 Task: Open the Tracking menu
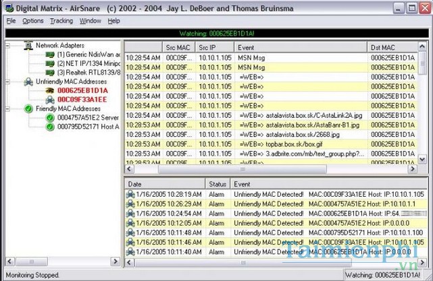61,21
